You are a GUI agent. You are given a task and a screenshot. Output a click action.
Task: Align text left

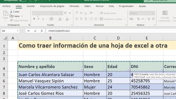(77, 19)
